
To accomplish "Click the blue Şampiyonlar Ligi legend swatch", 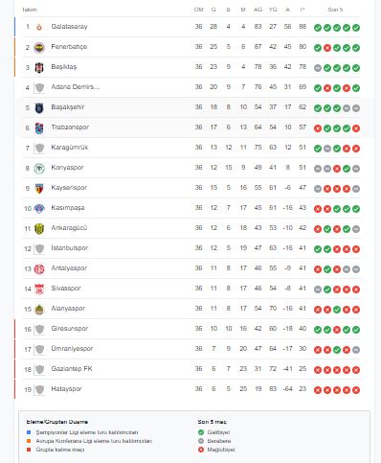I will (29, 432).
